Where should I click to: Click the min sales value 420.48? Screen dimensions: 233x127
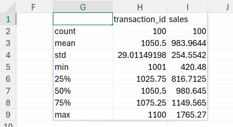(187, 67)
